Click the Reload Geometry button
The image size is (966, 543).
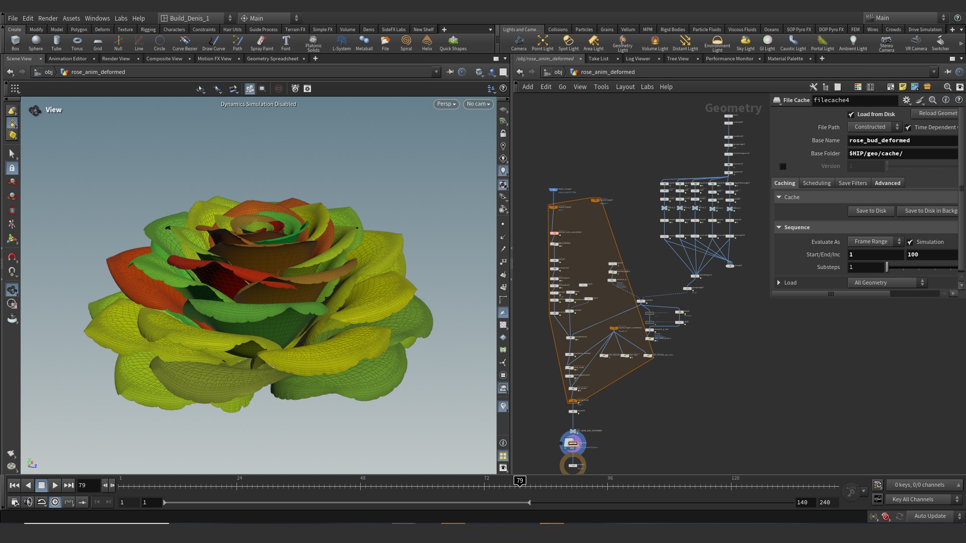pyautogui.click(x=935, y=114)
